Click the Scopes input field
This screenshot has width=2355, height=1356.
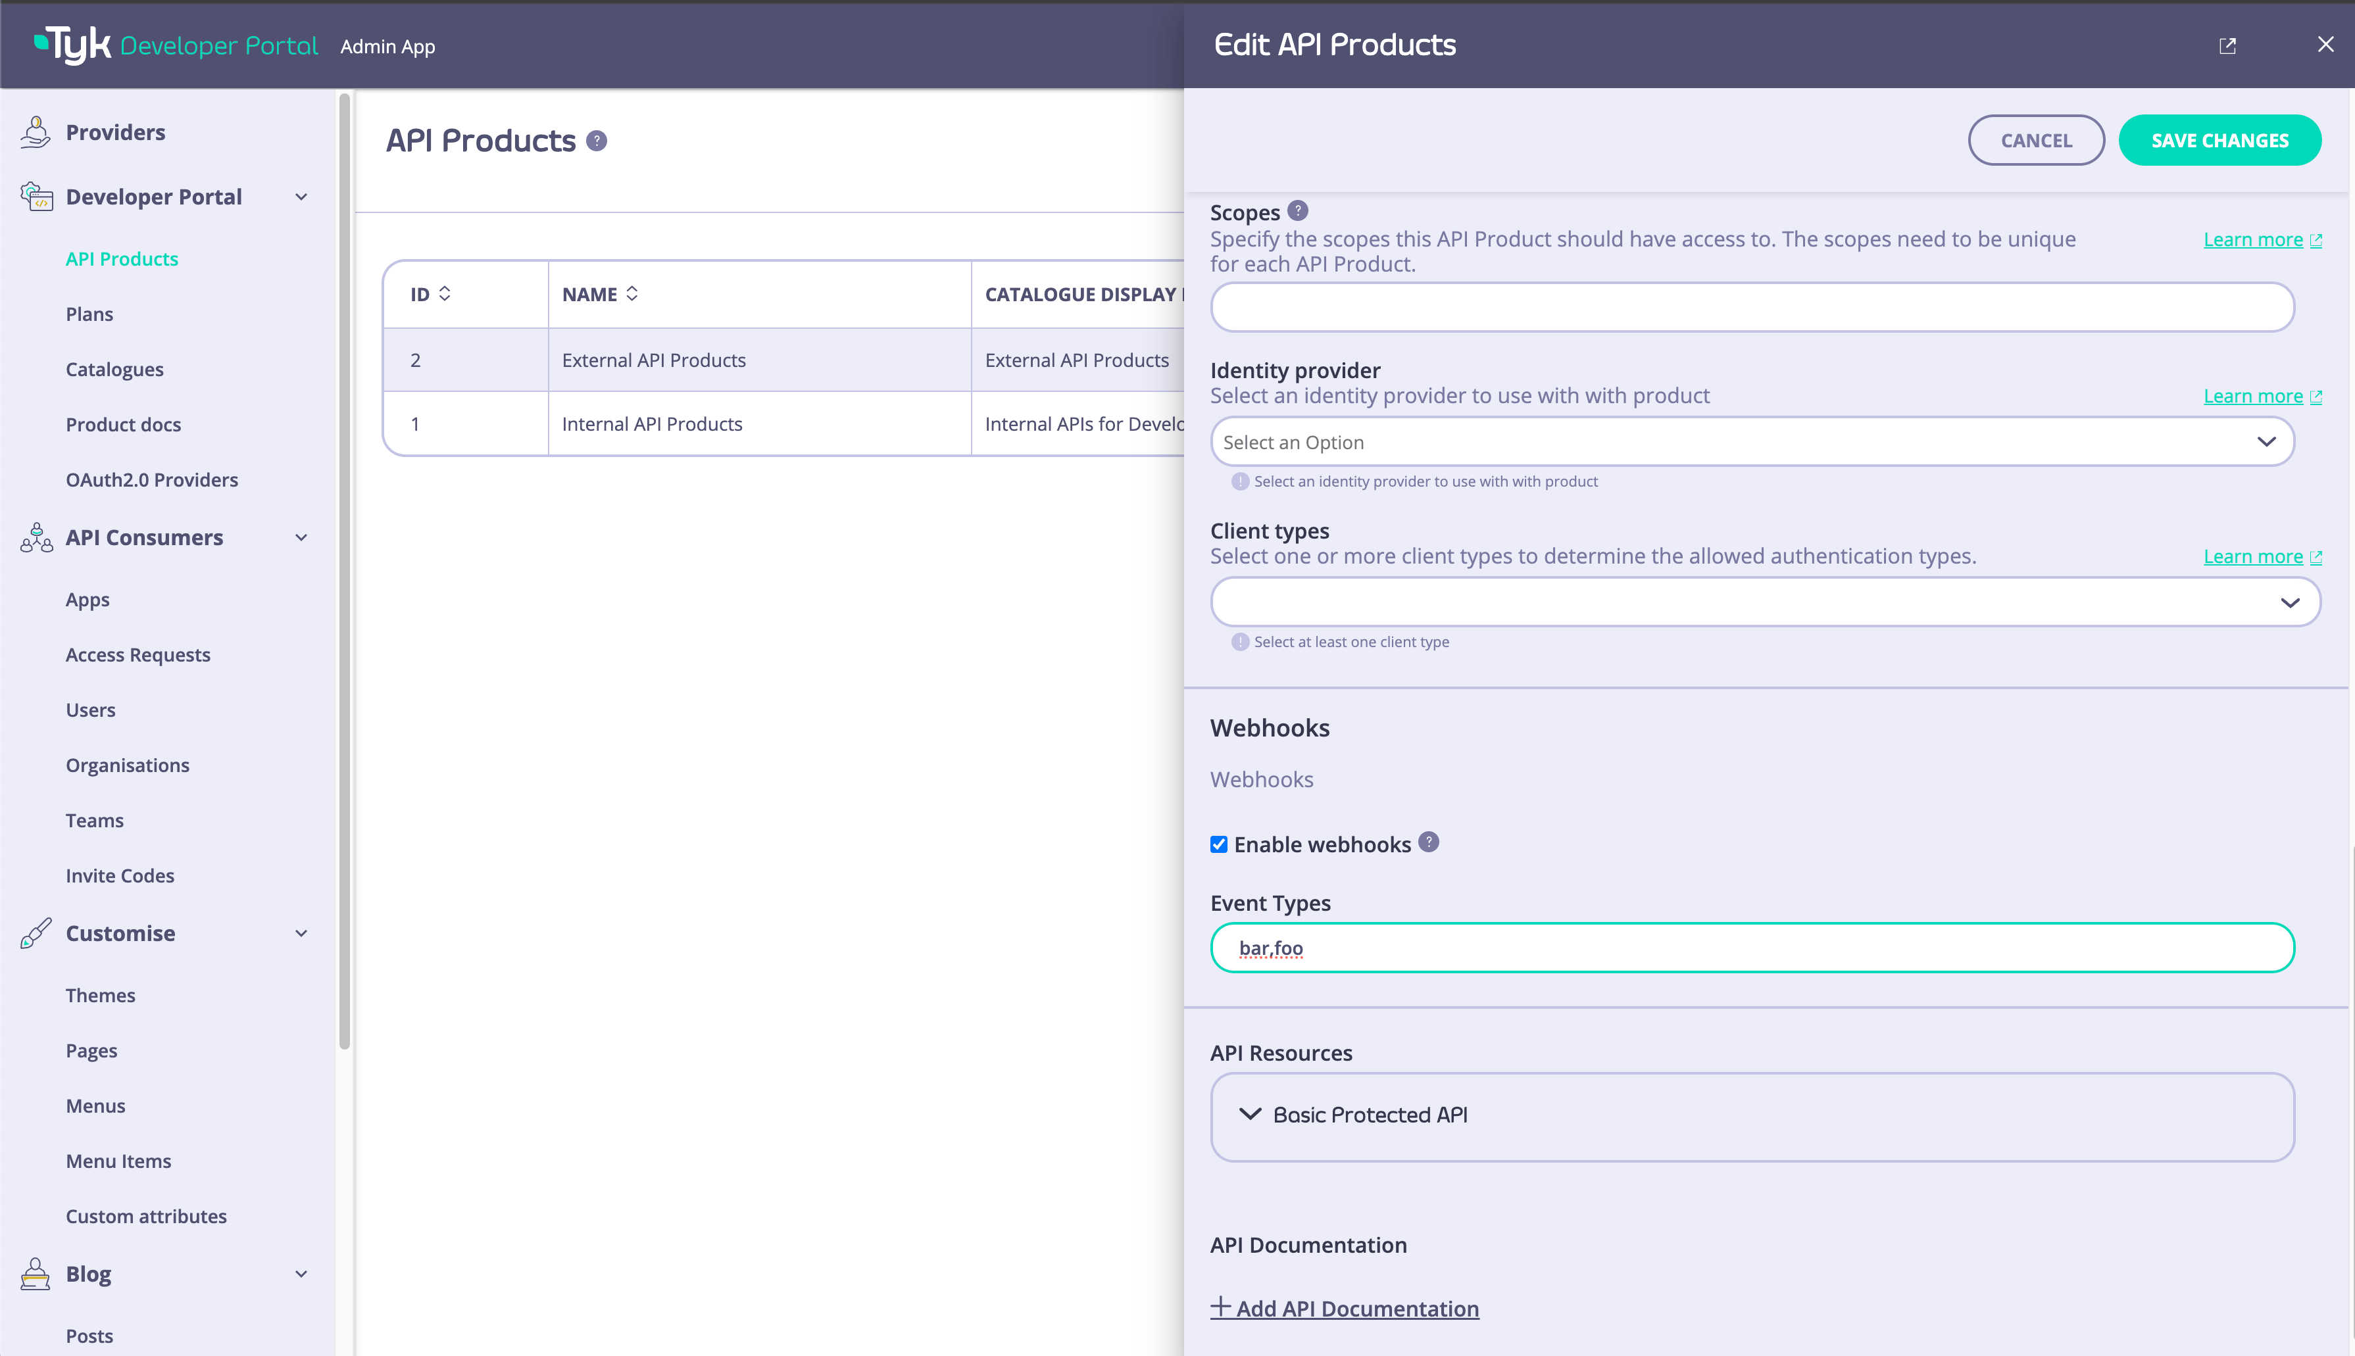(x=1751, y=307)
